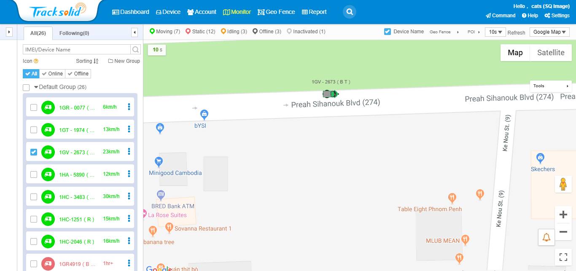
Task: Expand the POI map option
Action: click(474, 32)
